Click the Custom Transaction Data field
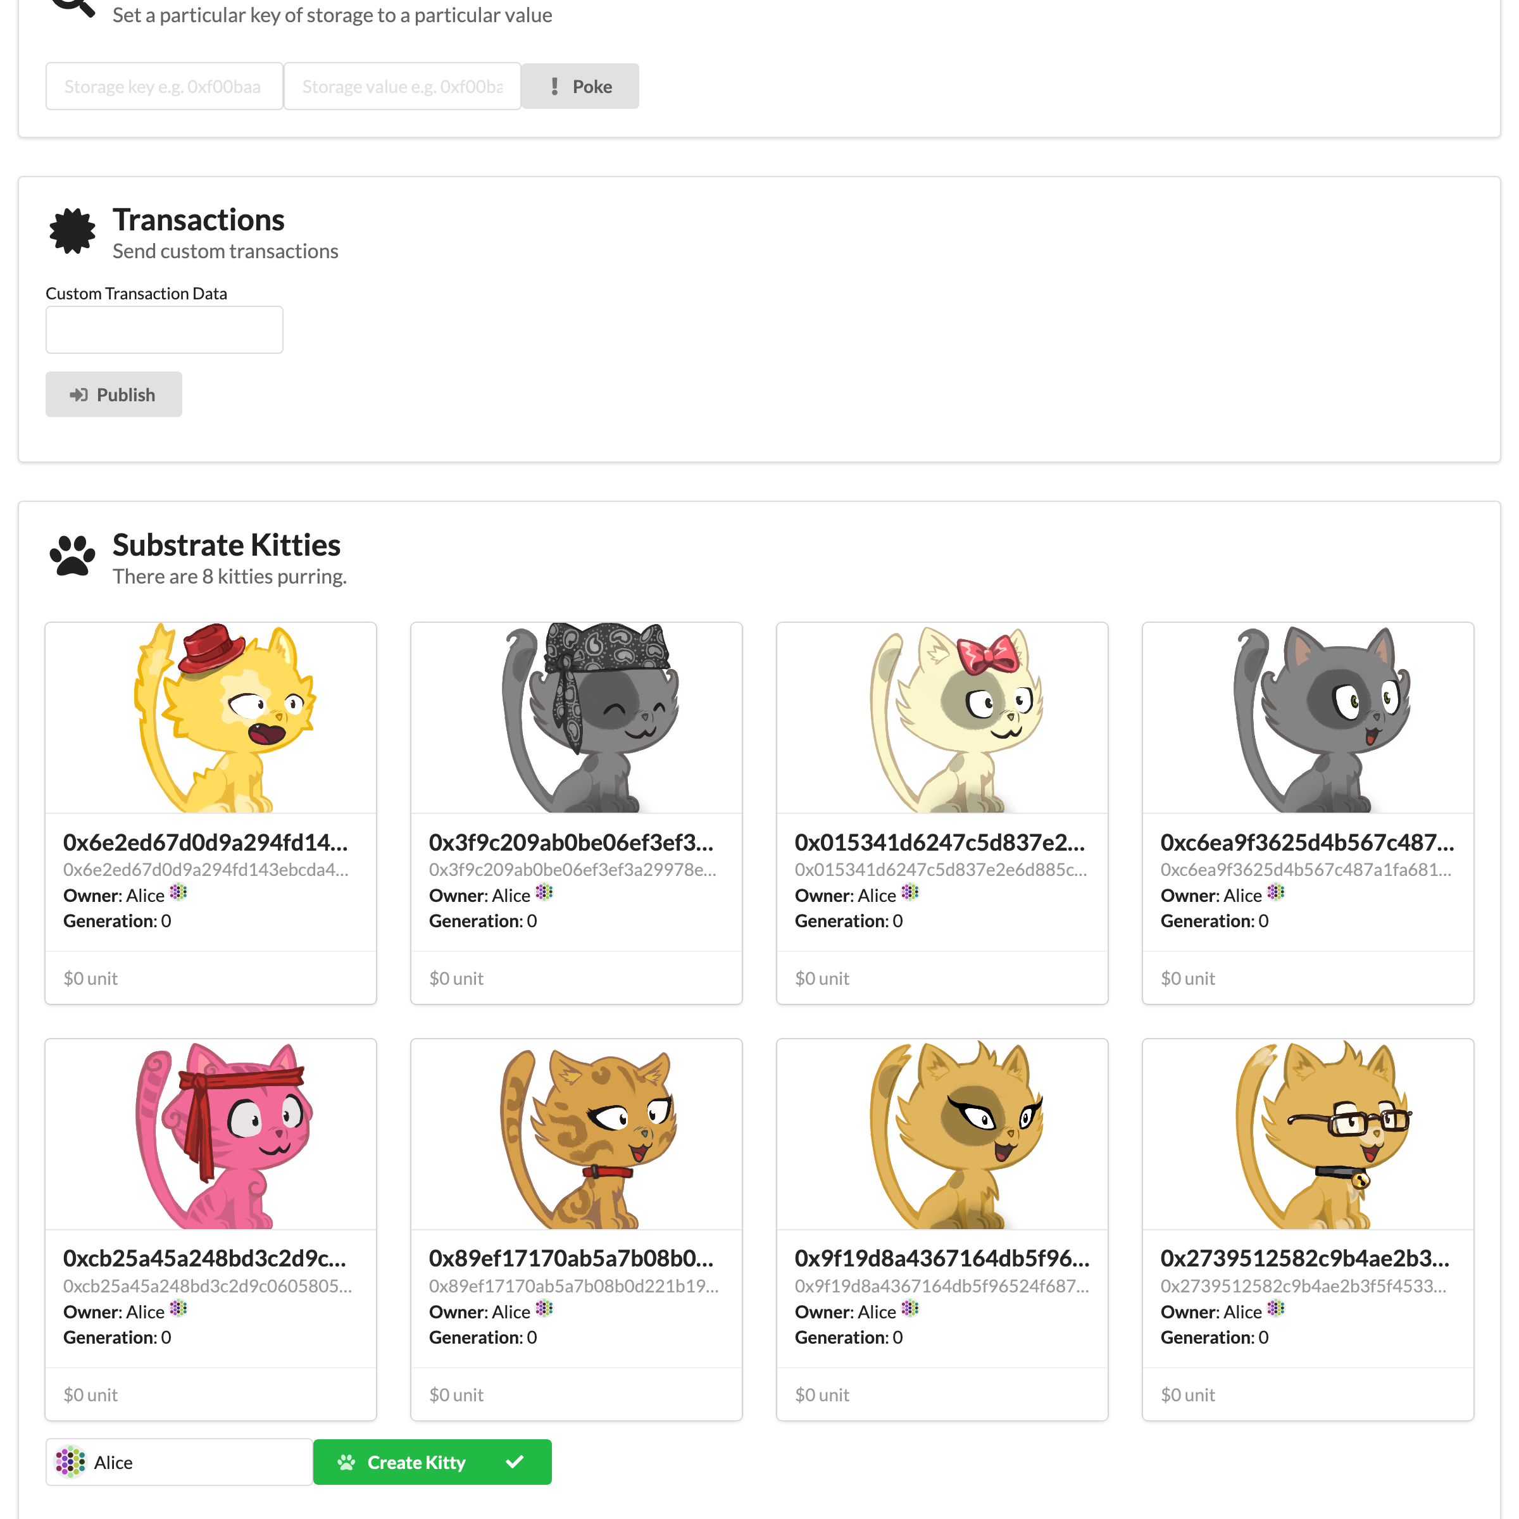 click(165, 329)
